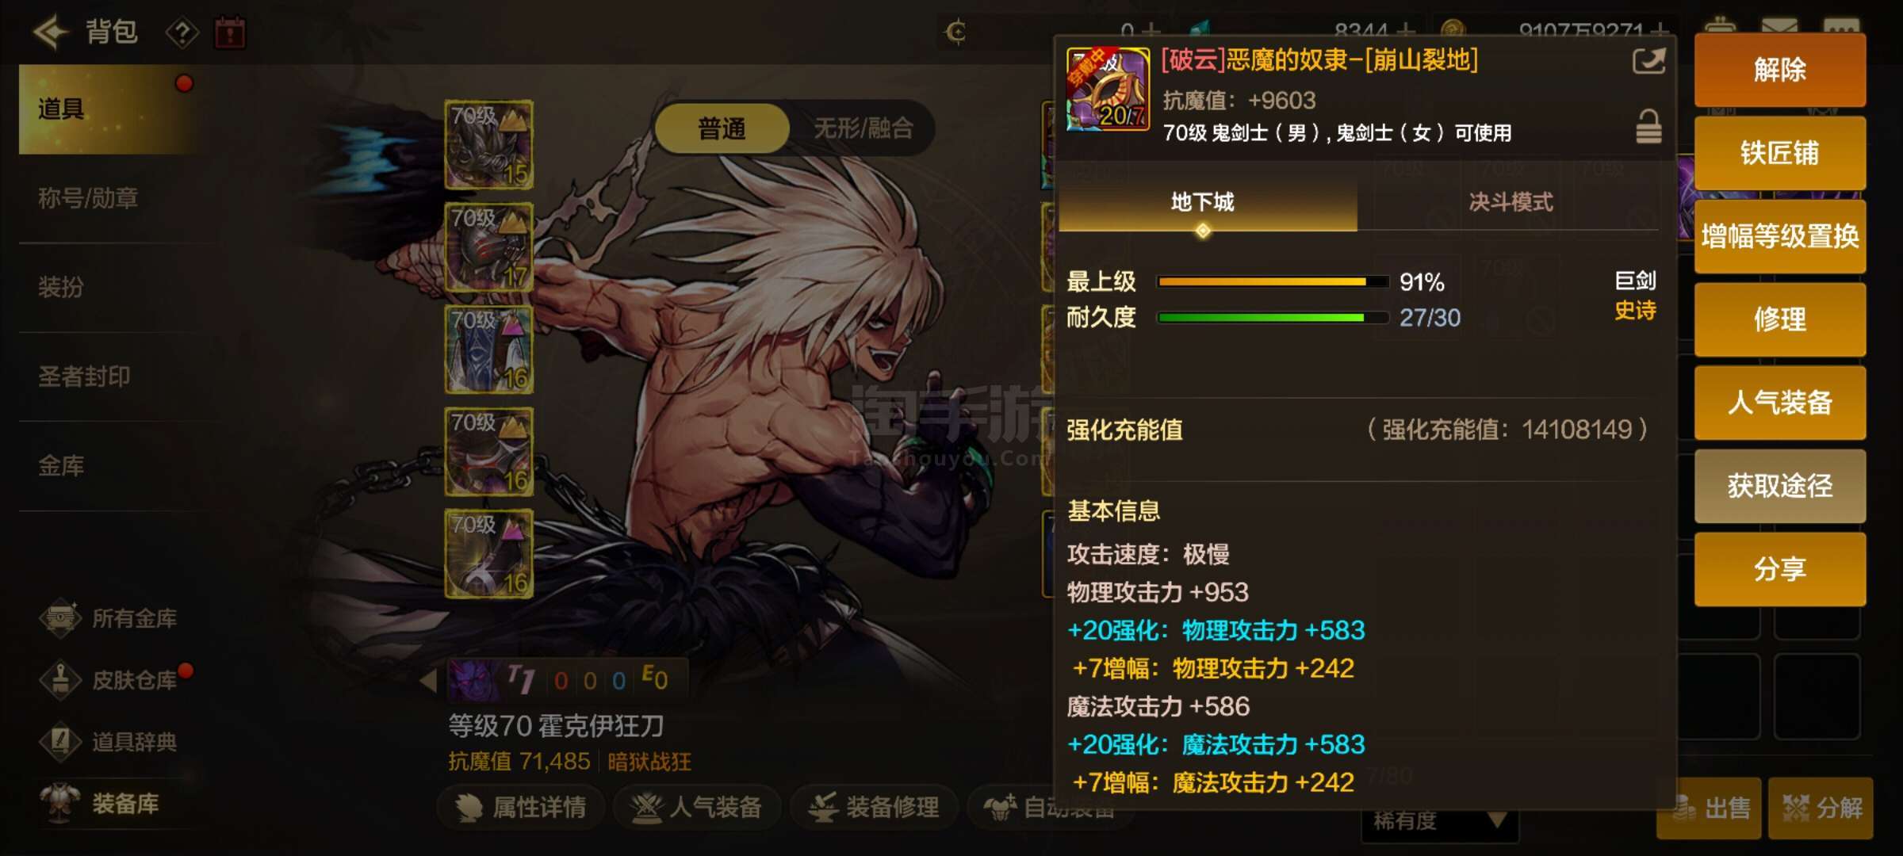This screenshot has width=1903, height=856.
Task: Select the 决斗模式 tab
Action: point(1511,202)
